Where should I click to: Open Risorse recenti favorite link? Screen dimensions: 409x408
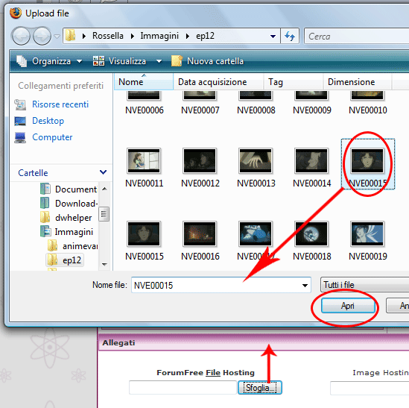click(x=60, y=104)
